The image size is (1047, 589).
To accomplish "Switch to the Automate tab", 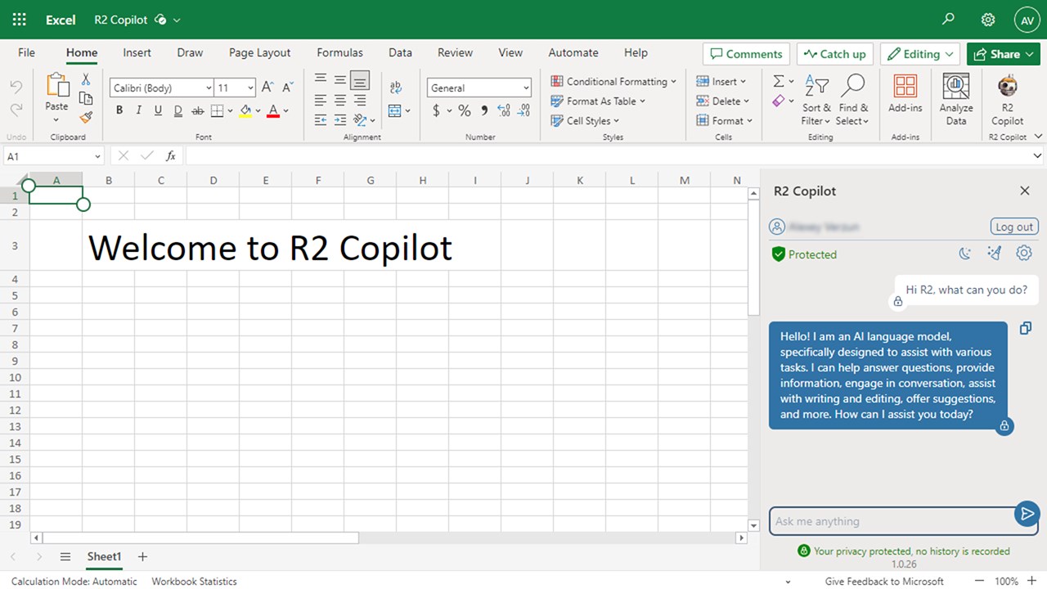I will click(573, 52).
